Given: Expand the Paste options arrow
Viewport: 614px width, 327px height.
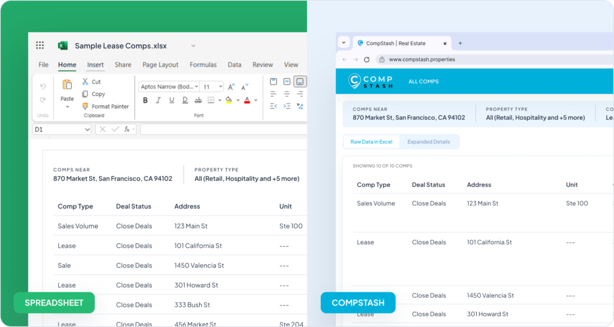Looking at the screenshot, I should [67, 107].
